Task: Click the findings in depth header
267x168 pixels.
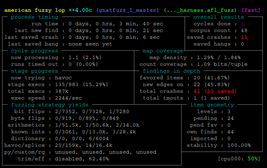Action: pyautogui.click(x=172, y=71)
